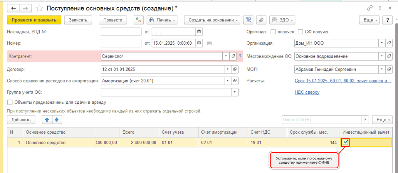Click the Срок службы, мес. column header
Image resolution: width=398 pixels, height=173 pixels.
[314, 132]
